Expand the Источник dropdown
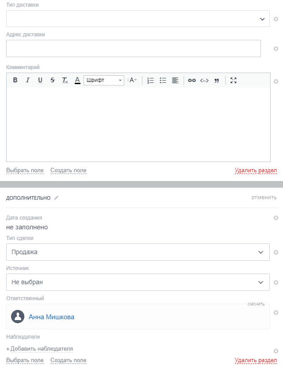Screen dimensions: 283x371 (138, 282)
